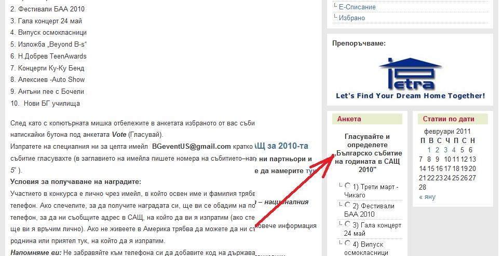The image size is (503, 256).
Task: Go to previous month via '« яну' link
Action: tap(427, 197)
